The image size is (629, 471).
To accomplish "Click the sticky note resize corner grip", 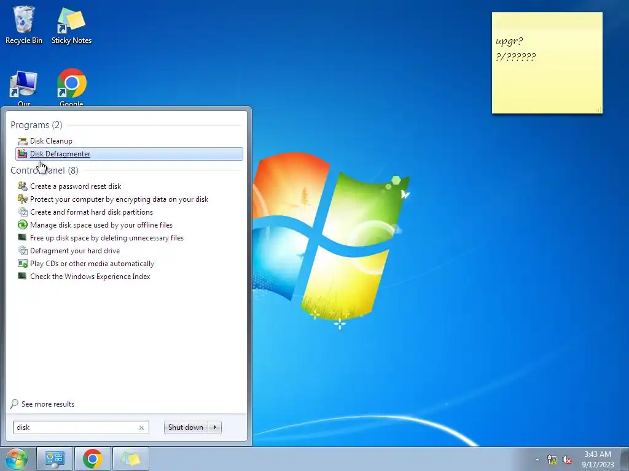I will pos(599,109).
